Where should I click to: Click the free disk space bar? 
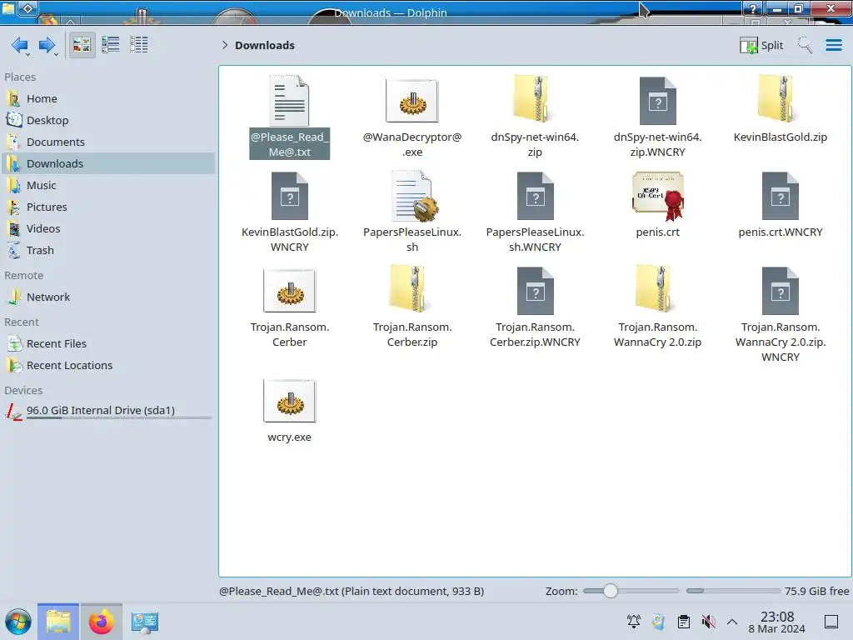(733, 591)
